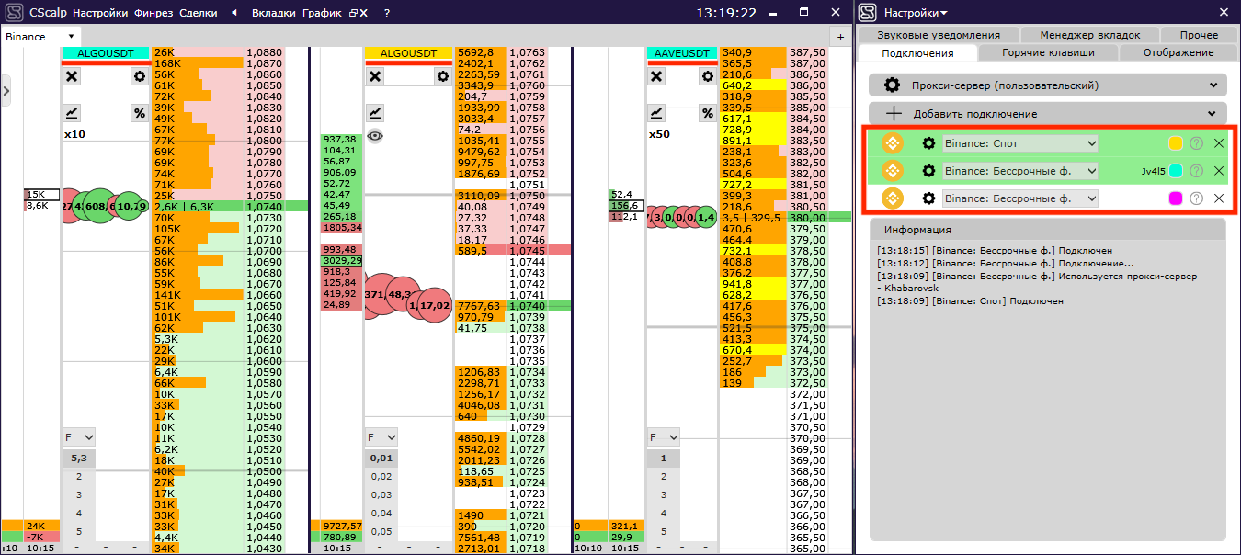The height and width of the screenshot is (555, 1241).
Task: Change cyan color swatch beside Jv4l5
Action: [x=1175, y=171]
